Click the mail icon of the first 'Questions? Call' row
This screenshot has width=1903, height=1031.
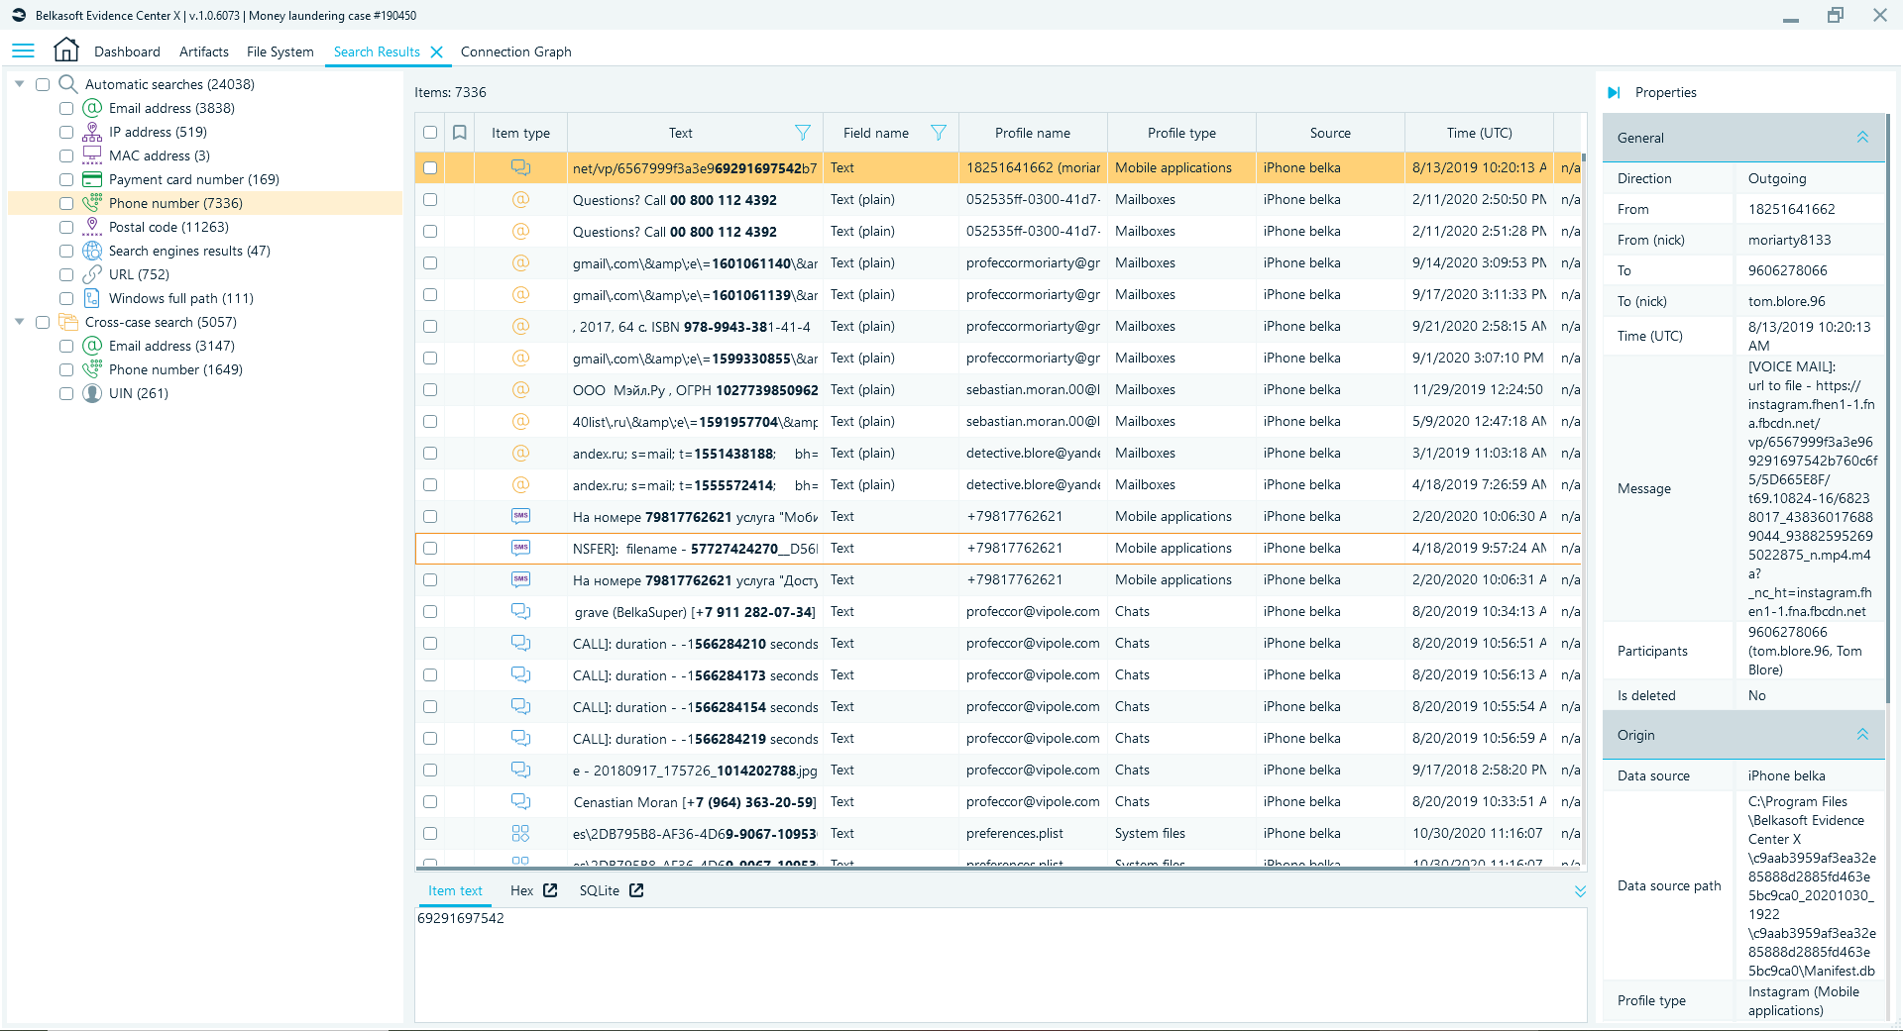point(520,199)
